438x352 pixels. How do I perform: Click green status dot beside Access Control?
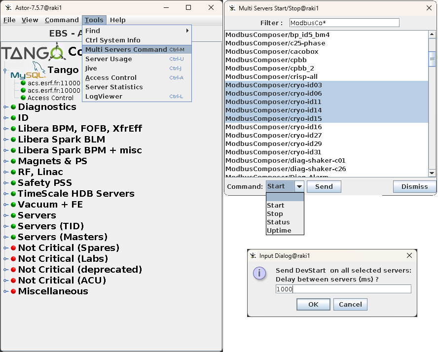(x=23, y=98)
